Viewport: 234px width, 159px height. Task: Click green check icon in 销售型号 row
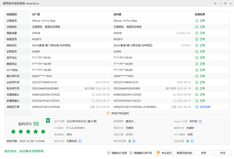[197, 39]
